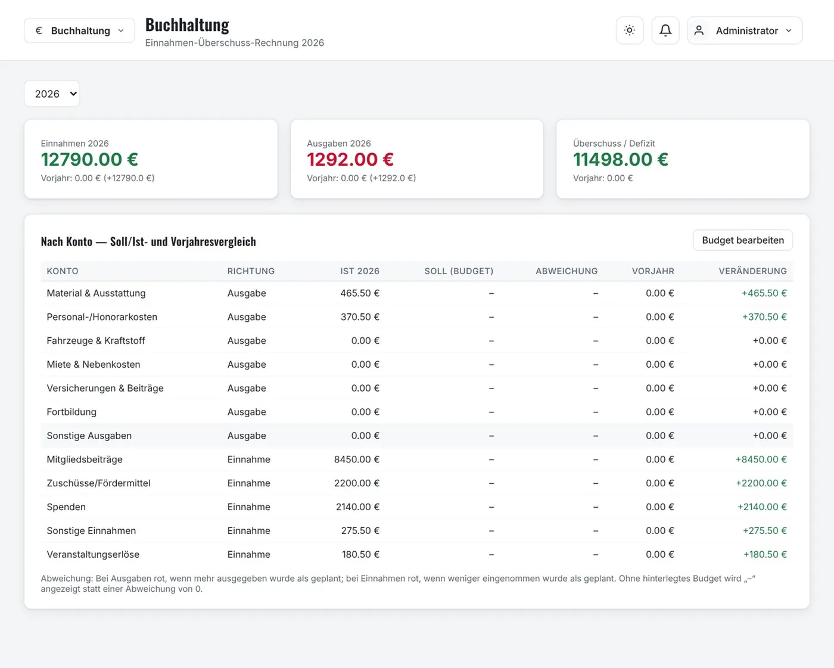Screen dimensions: 834x668
Task: Click the RICHTUNG column header
Action: (x=251, y=271)
